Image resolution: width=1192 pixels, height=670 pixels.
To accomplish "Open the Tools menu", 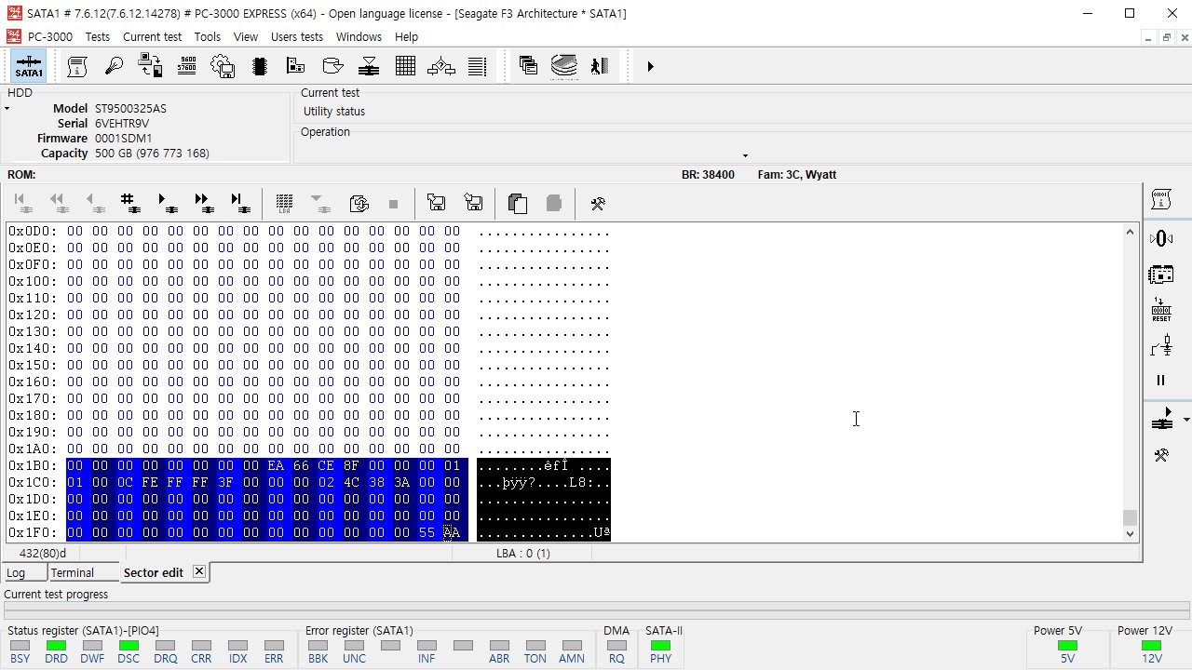I will [x=207, y=37].
